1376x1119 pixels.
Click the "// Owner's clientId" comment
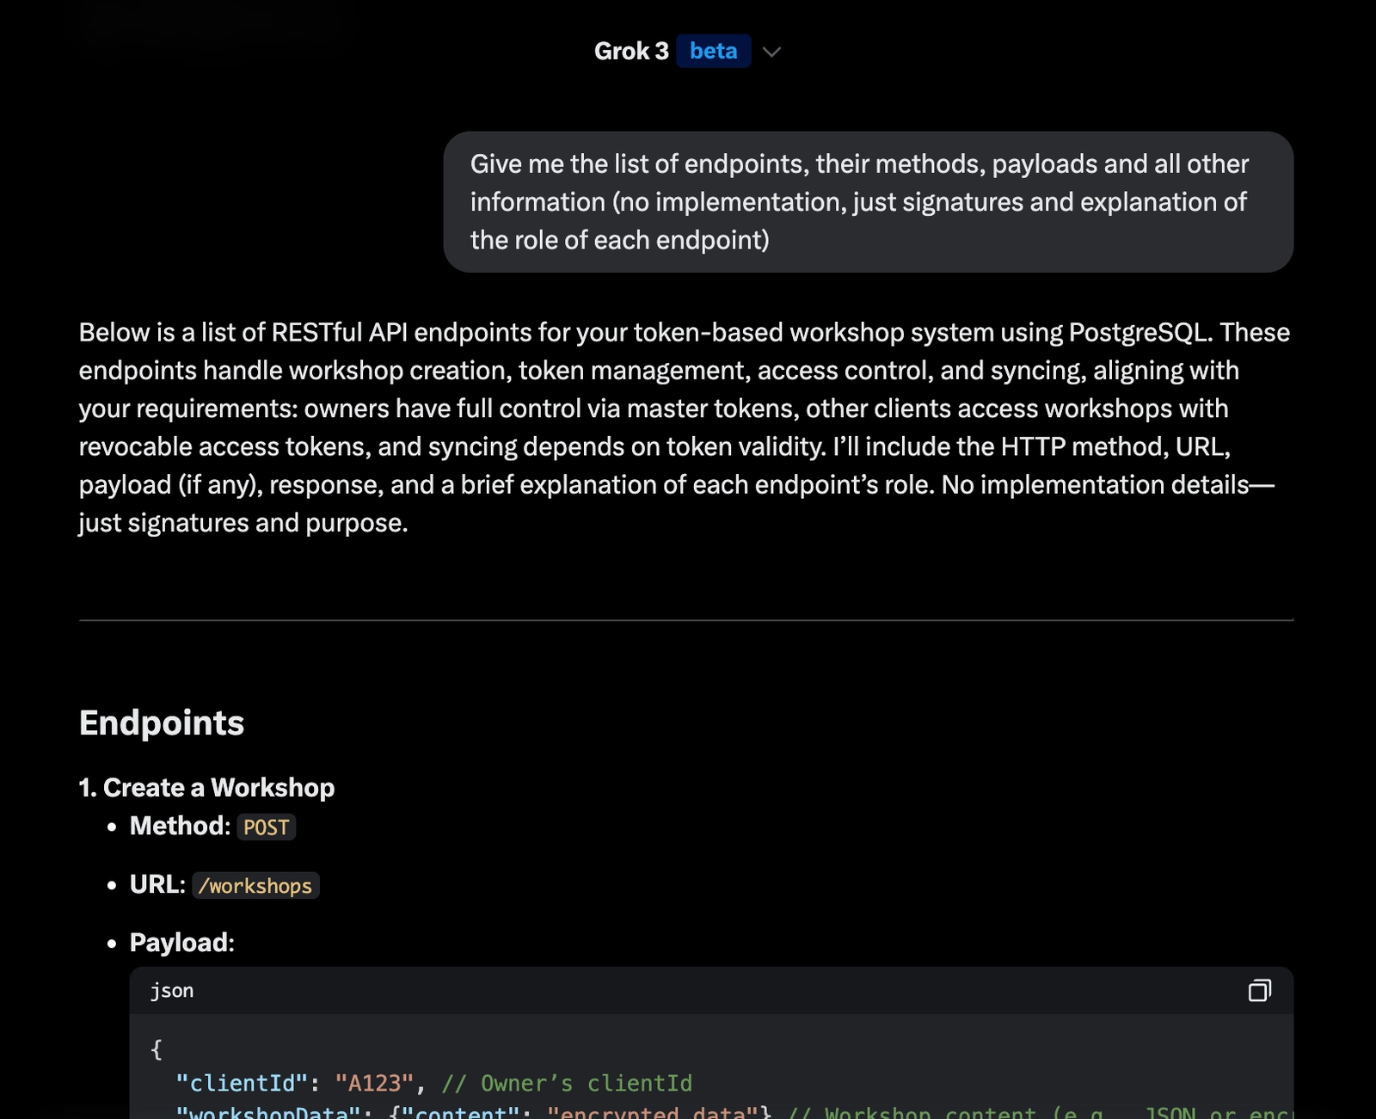(x=567, y=1083)
